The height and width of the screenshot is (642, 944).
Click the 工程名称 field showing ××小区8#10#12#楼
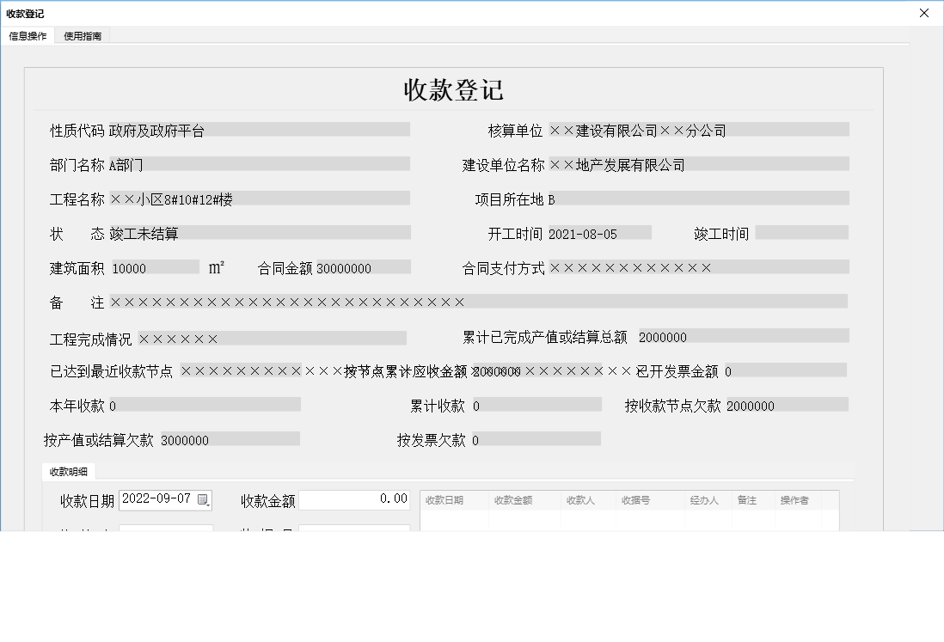click(258, 198)
